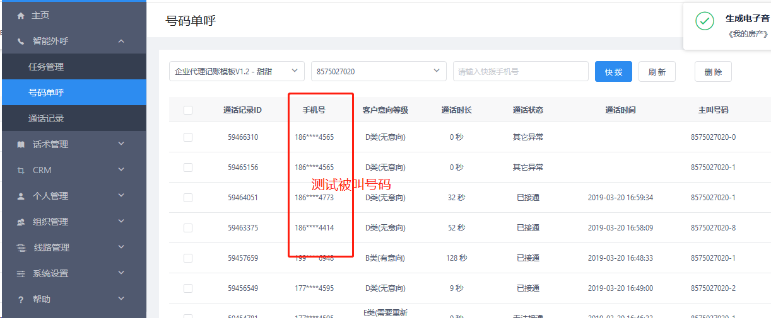Check the box for record 59465156

pos(188,167)
